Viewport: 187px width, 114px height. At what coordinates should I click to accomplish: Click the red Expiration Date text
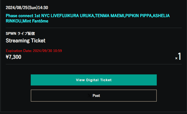34,51
